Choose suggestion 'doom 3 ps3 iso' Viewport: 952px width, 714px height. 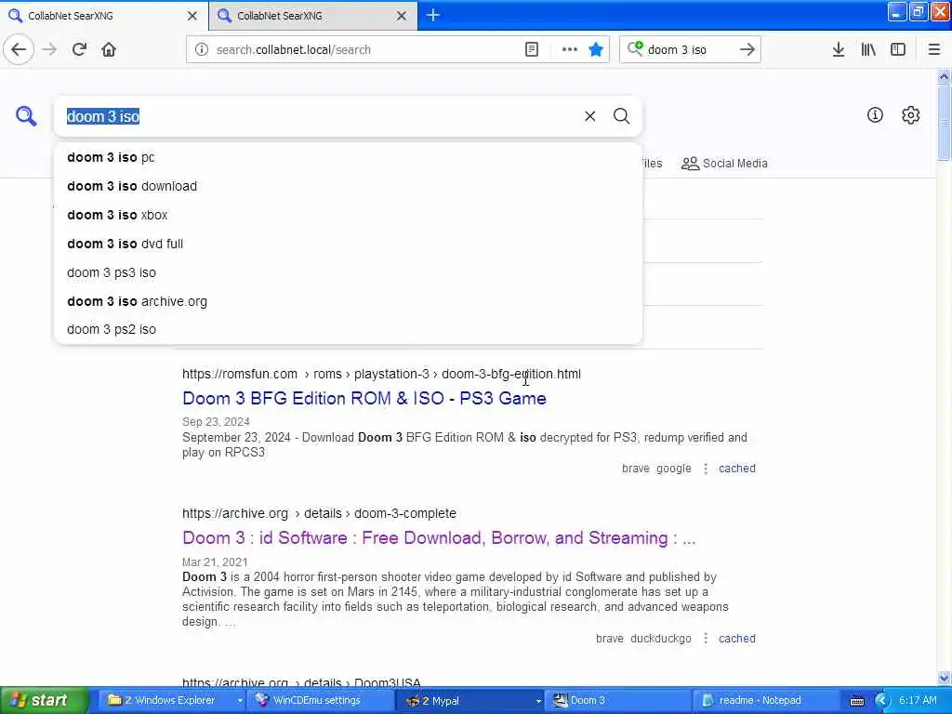[348, 272]
